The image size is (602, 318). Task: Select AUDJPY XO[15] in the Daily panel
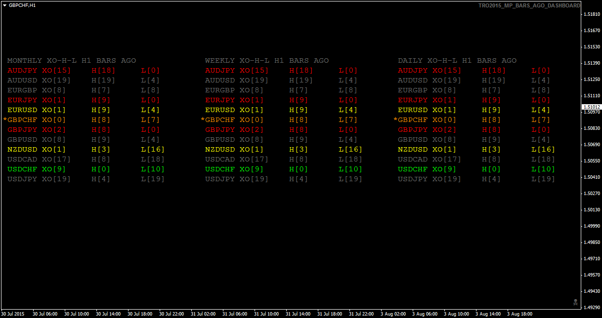point(430,71)
